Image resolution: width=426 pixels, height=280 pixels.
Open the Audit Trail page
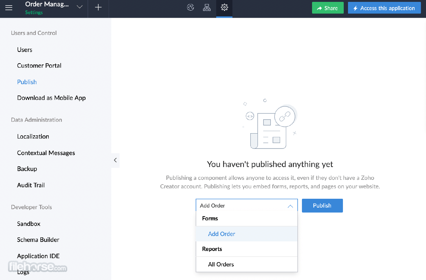tap(31, 185)
